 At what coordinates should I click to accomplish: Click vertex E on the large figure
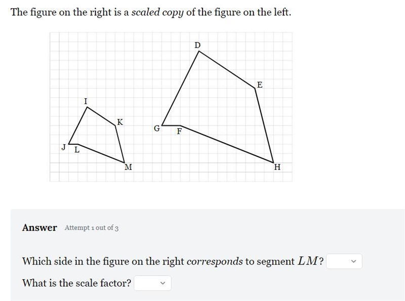coord(260,84)
